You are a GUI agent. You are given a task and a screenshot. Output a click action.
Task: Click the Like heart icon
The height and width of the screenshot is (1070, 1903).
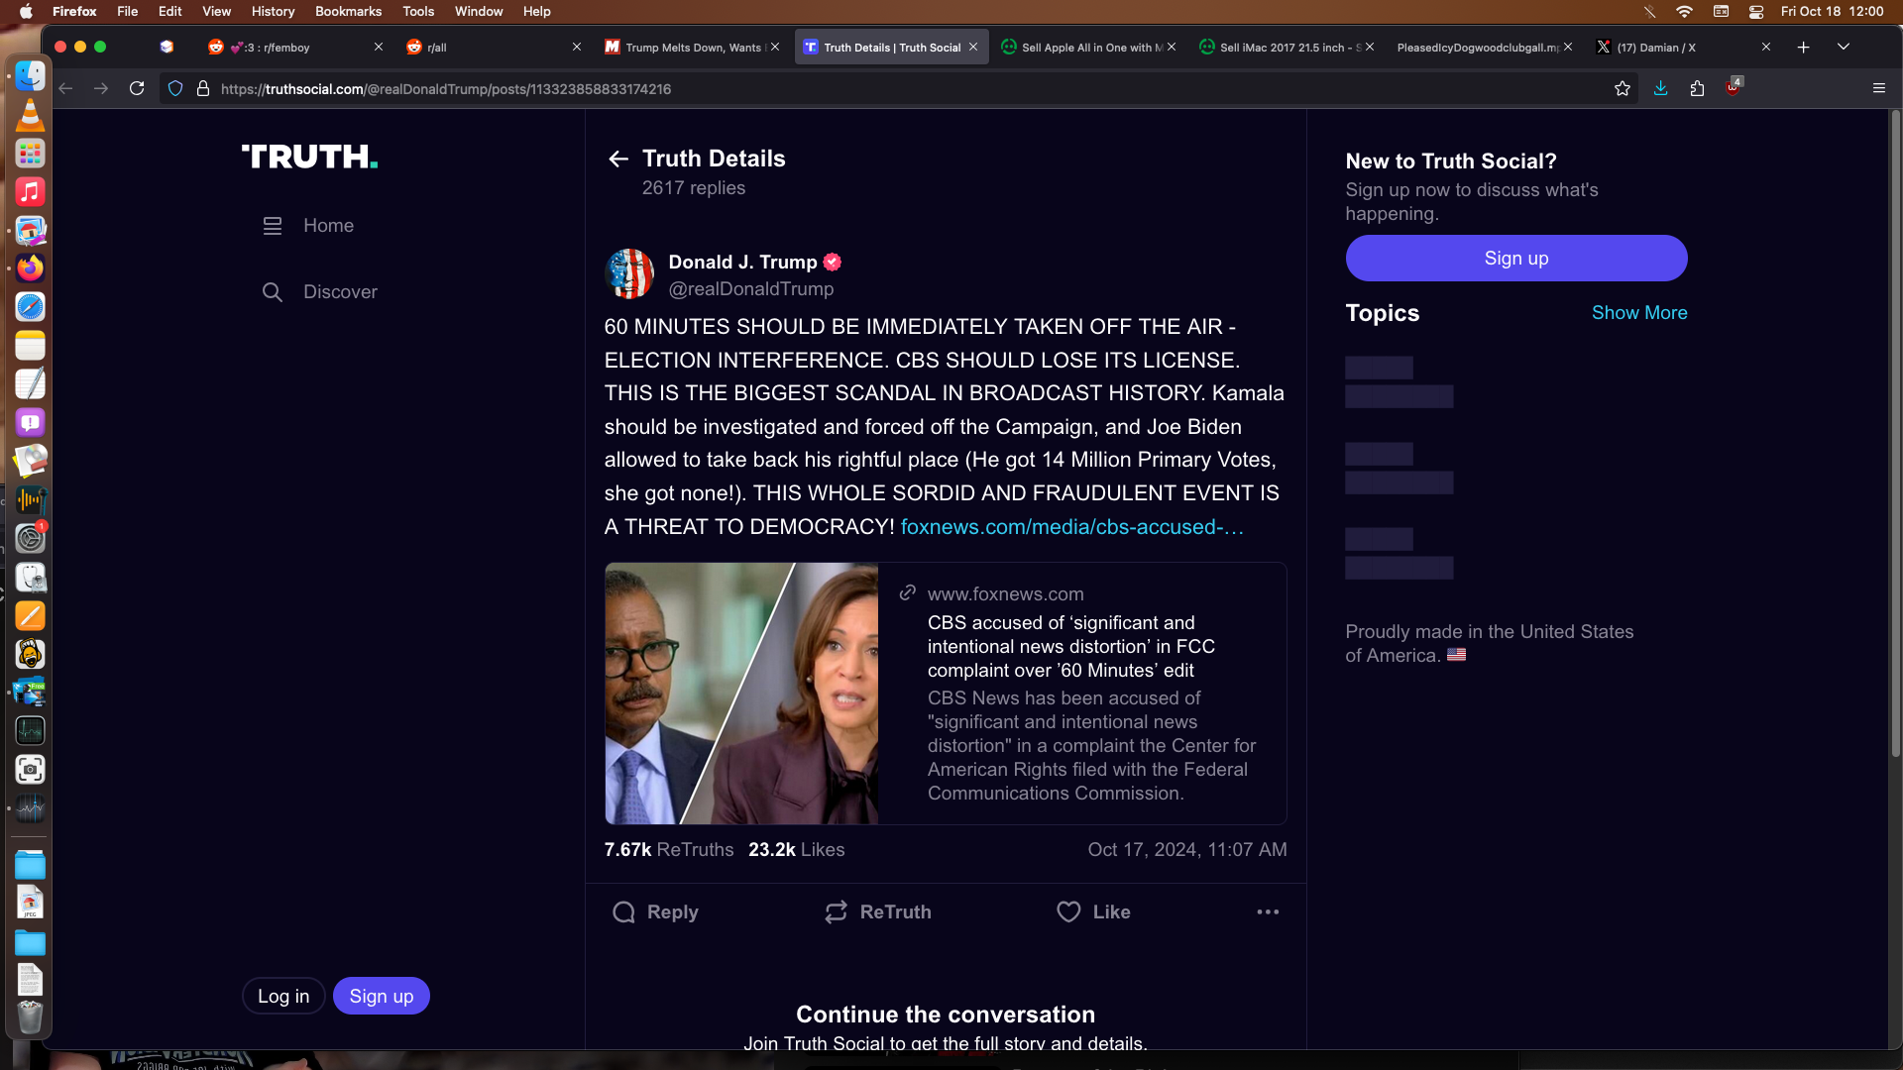[x=1068, y=911]
